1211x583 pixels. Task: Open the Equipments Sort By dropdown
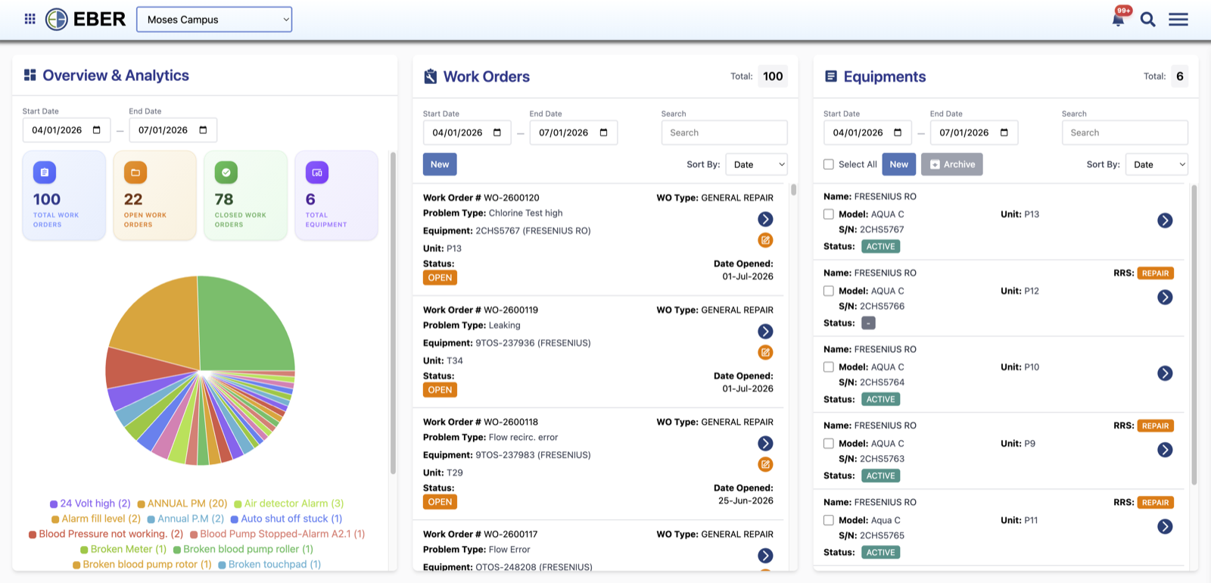pyautogui.click(x=1157, y=164)
